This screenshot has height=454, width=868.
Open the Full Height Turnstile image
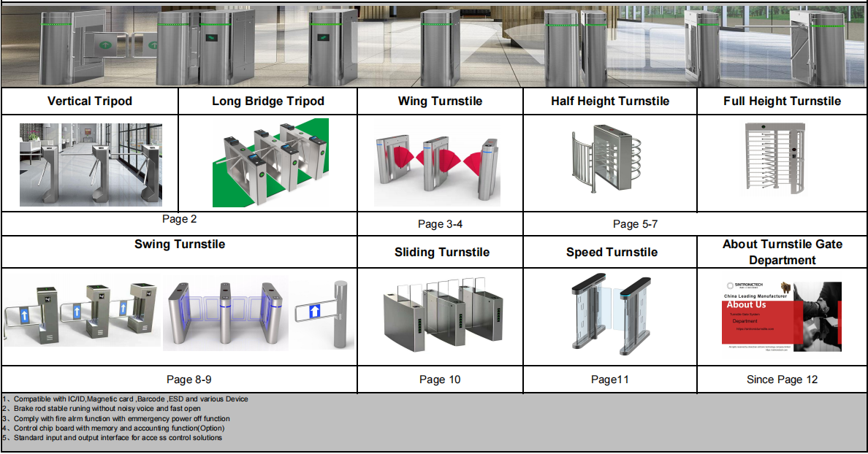pos(782,161)
